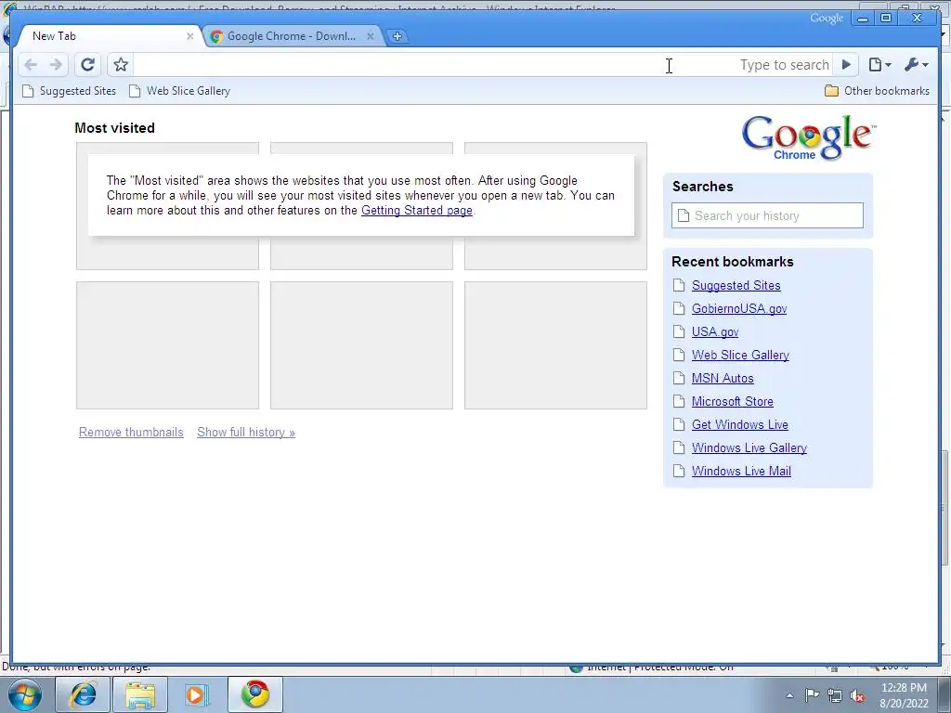Bookmark this page with the star icon
Viewport: 951px width, 713px height.
121,65
